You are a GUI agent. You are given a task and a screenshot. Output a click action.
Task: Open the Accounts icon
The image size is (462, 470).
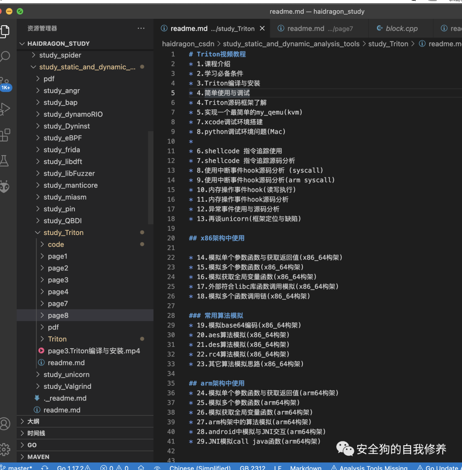pos(5,424)
